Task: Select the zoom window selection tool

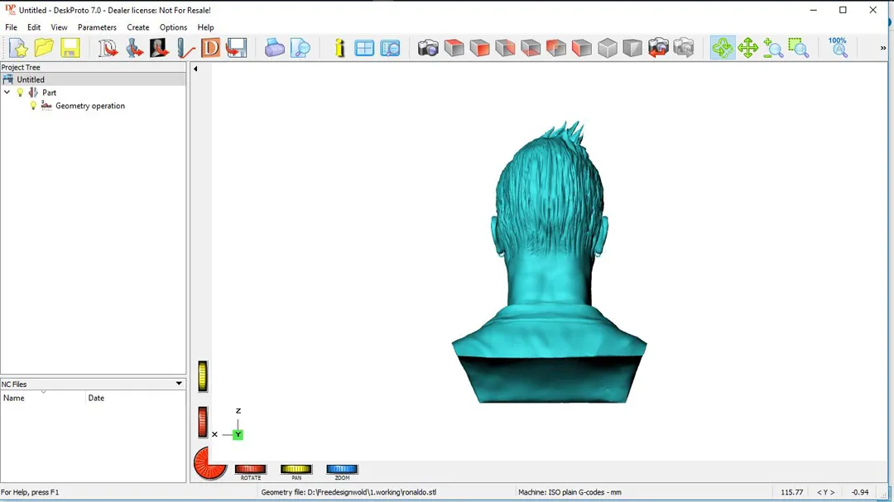Action: pos(798,49)
